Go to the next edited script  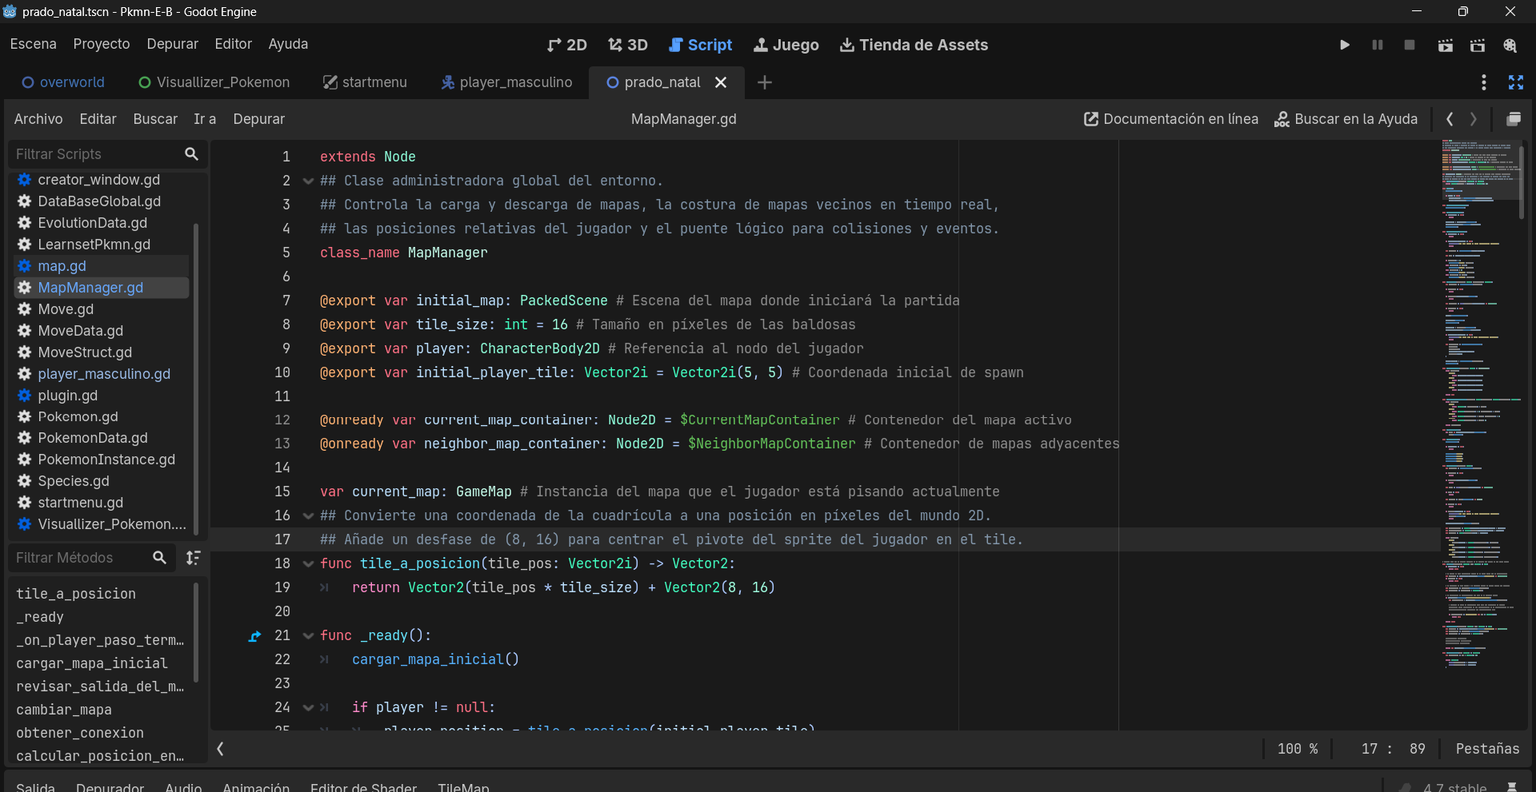1474,119
